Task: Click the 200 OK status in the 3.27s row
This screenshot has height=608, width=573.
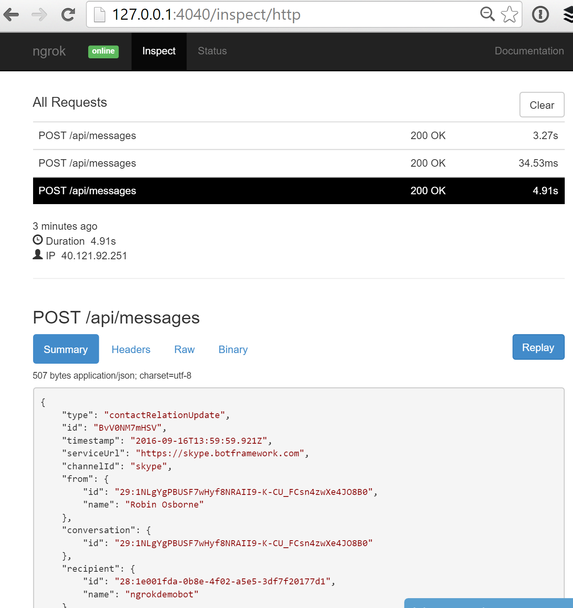Action: (428, 136)
